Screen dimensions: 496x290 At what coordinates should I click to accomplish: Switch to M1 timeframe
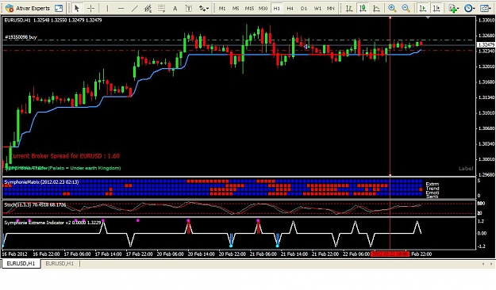click(x=222, y=9)
